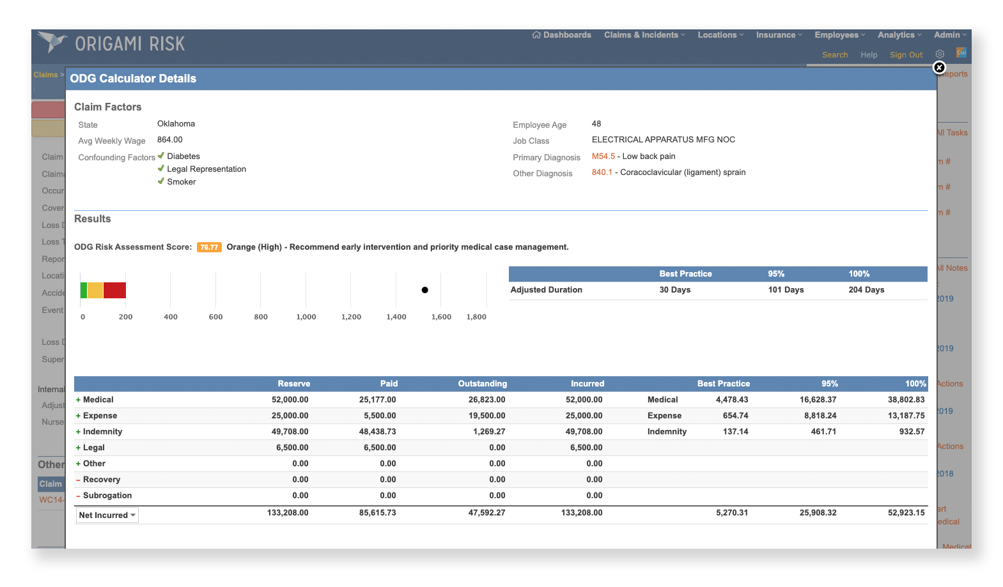Click Medical reserve value 52,000.00

coord(290,400)
